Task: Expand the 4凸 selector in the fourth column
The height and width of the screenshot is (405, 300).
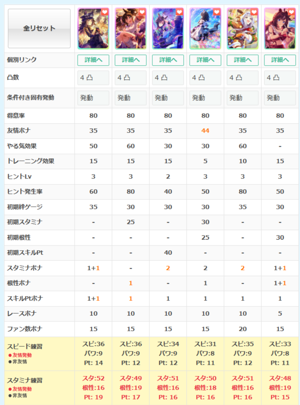Action: (x=205, y=78)
